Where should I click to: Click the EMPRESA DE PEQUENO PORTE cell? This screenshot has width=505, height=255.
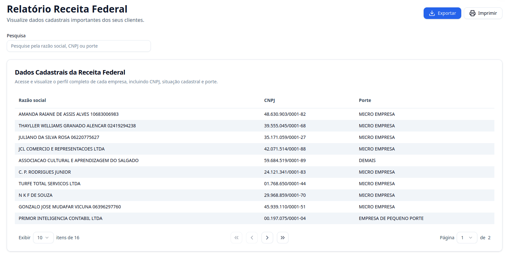[391, 218]
